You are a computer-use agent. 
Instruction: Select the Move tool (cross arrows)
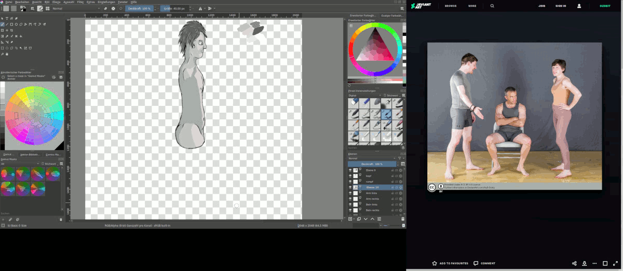(7, 30)
